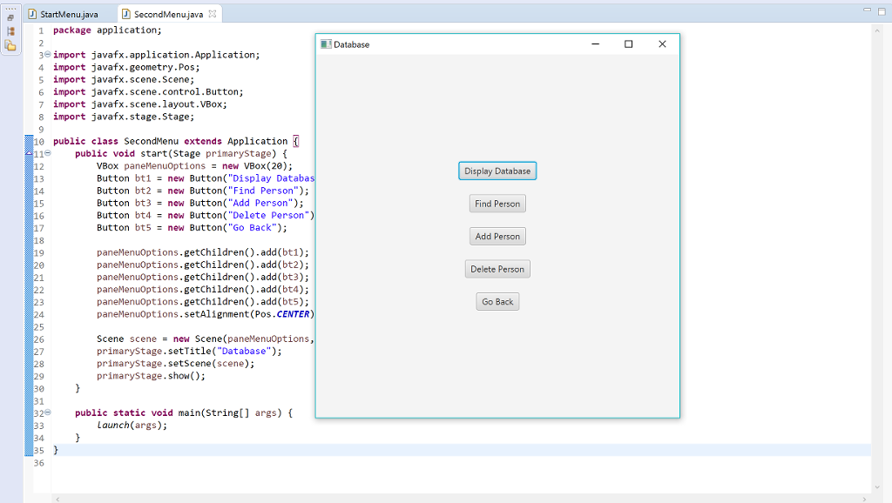Collapse the start method fold on line 11
The image size is (892, 503).
[48, 153]
